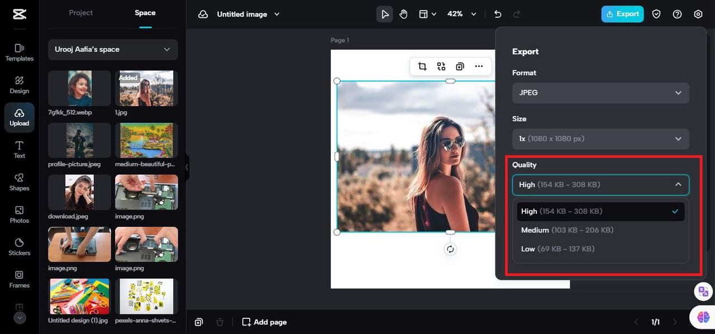The height and width of the screenshot is (334, 715).
Task: Select the Untitled design (1).jpg thumbnail
Action: pyautogui.click(x=79, y=296)
